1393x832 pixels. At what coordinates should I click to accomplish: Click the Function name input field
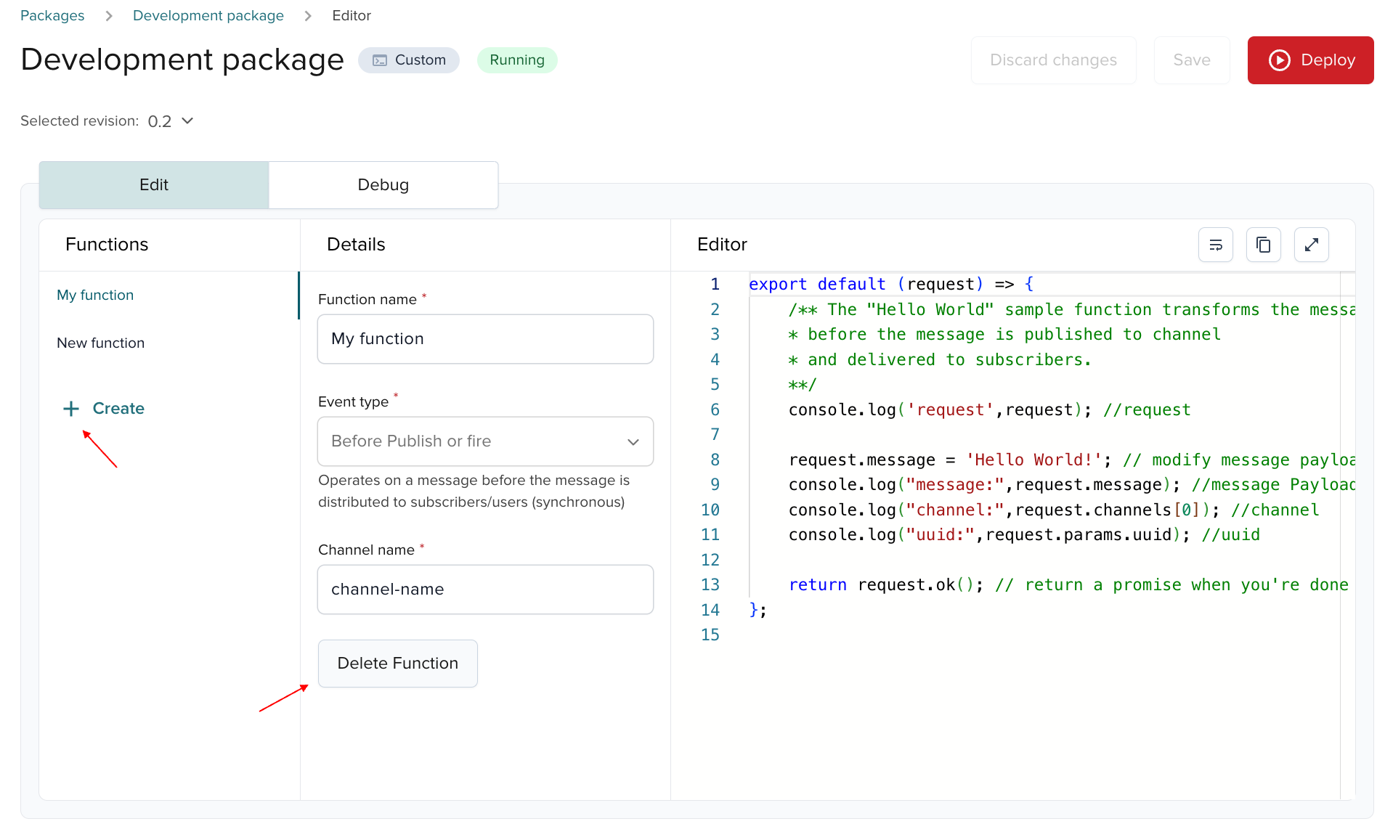click(x=484, y=339)
